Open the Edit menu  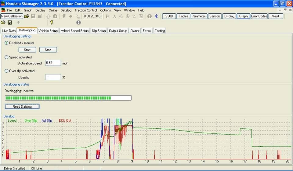point(18,10)
